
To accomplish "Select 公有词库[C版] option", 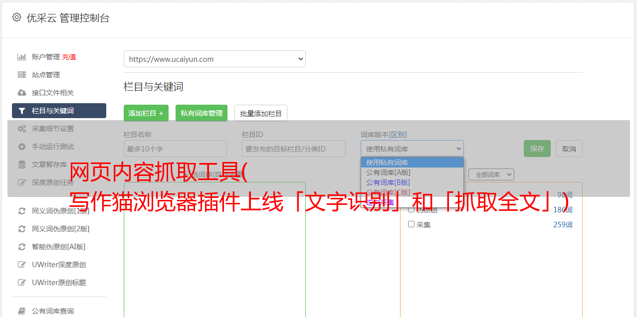I will 412,192.
